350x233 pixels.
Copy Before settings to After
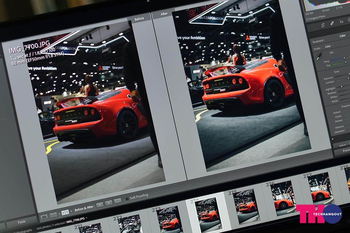[100, 204]
